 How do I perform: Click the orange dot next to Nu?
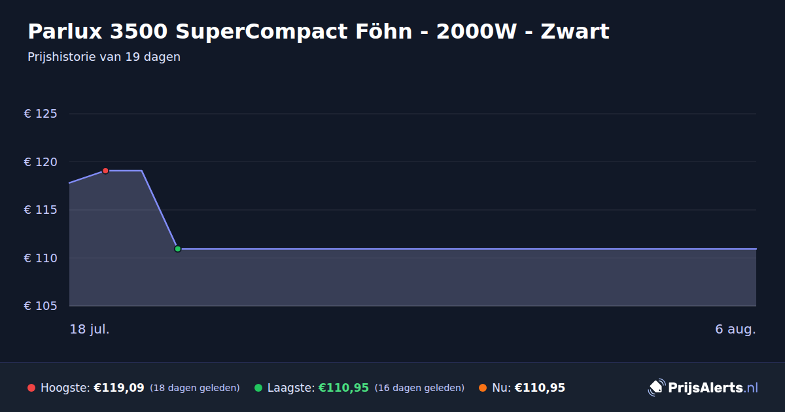(x=483, y=388)
